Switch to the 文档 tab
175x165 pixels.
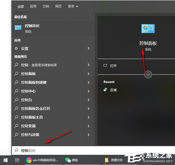pos(46,6)
